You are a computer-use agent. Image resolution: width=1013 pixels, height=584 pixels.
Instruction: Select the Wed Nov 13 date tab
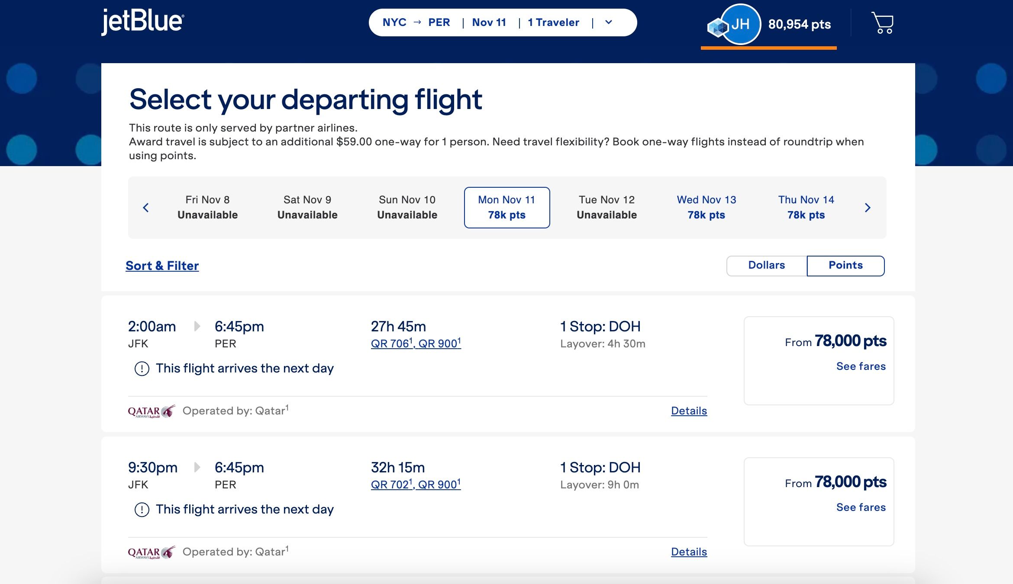pos(707,208)
